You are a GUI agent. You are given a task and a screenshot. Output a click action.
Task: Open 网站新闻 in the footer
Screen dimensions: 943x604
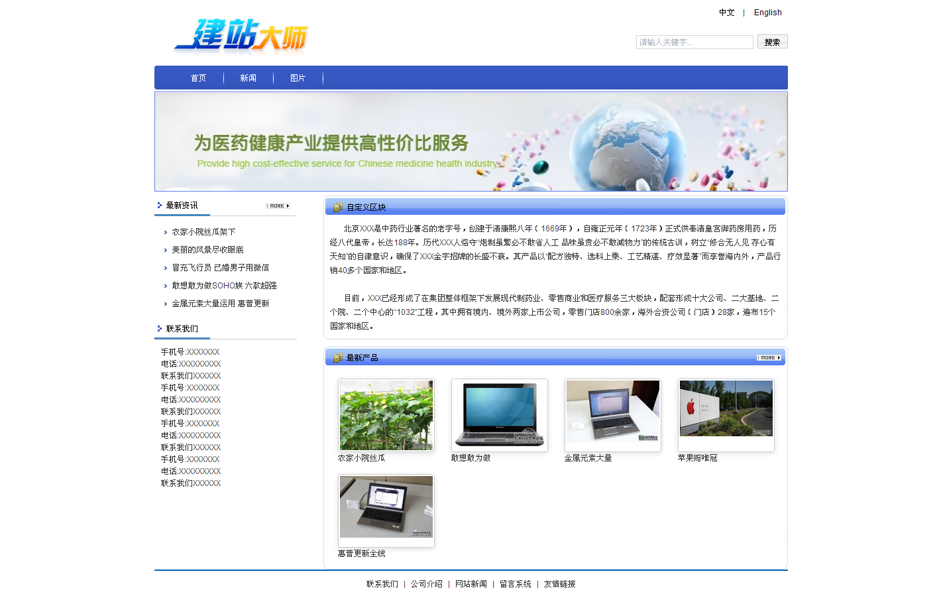coord(471,584)
